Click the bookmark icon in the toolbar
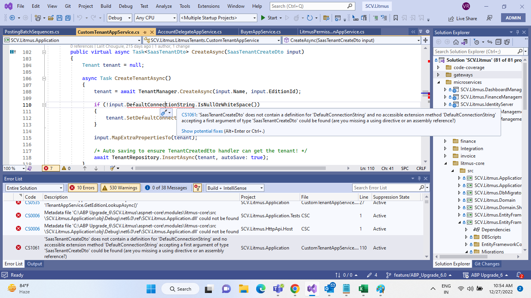The height and width of the screenshot is (298, 531). (396, 18)
